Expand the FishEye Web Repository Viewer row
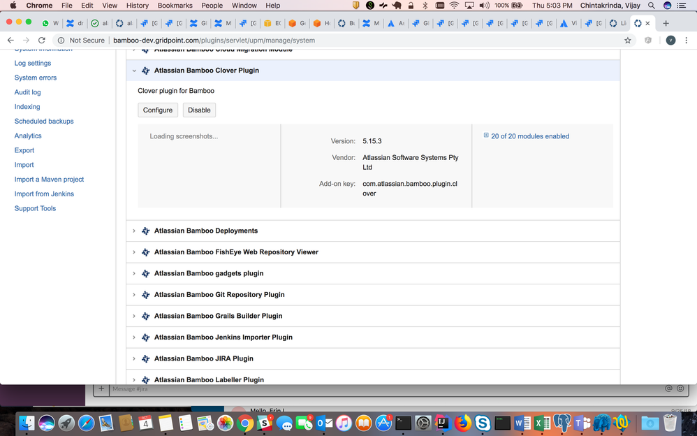This screenshot has width=697, height=436. [x=134, y=252]
